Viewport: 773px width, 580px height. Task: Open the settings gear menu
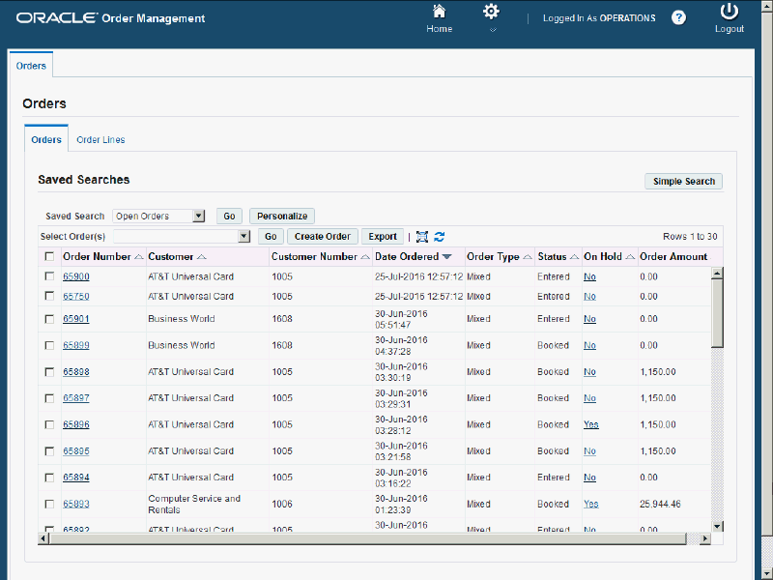coord(491,12)
